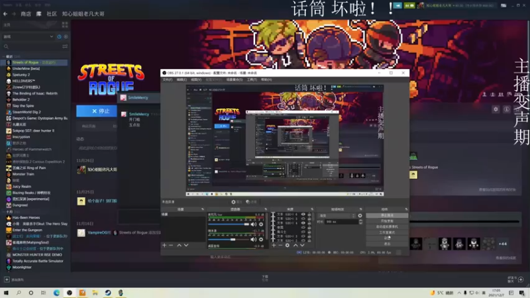530x298 pixels.
Task: Mute the second mixer channel speaker
Action: click(254, 240)
